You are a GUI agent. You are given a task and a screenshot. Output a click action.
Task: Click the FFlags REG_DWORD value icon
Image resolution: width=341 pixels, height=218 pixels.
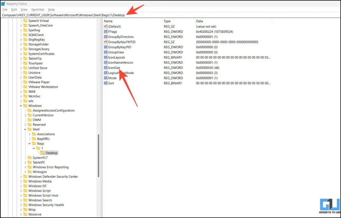coord(106,32)
